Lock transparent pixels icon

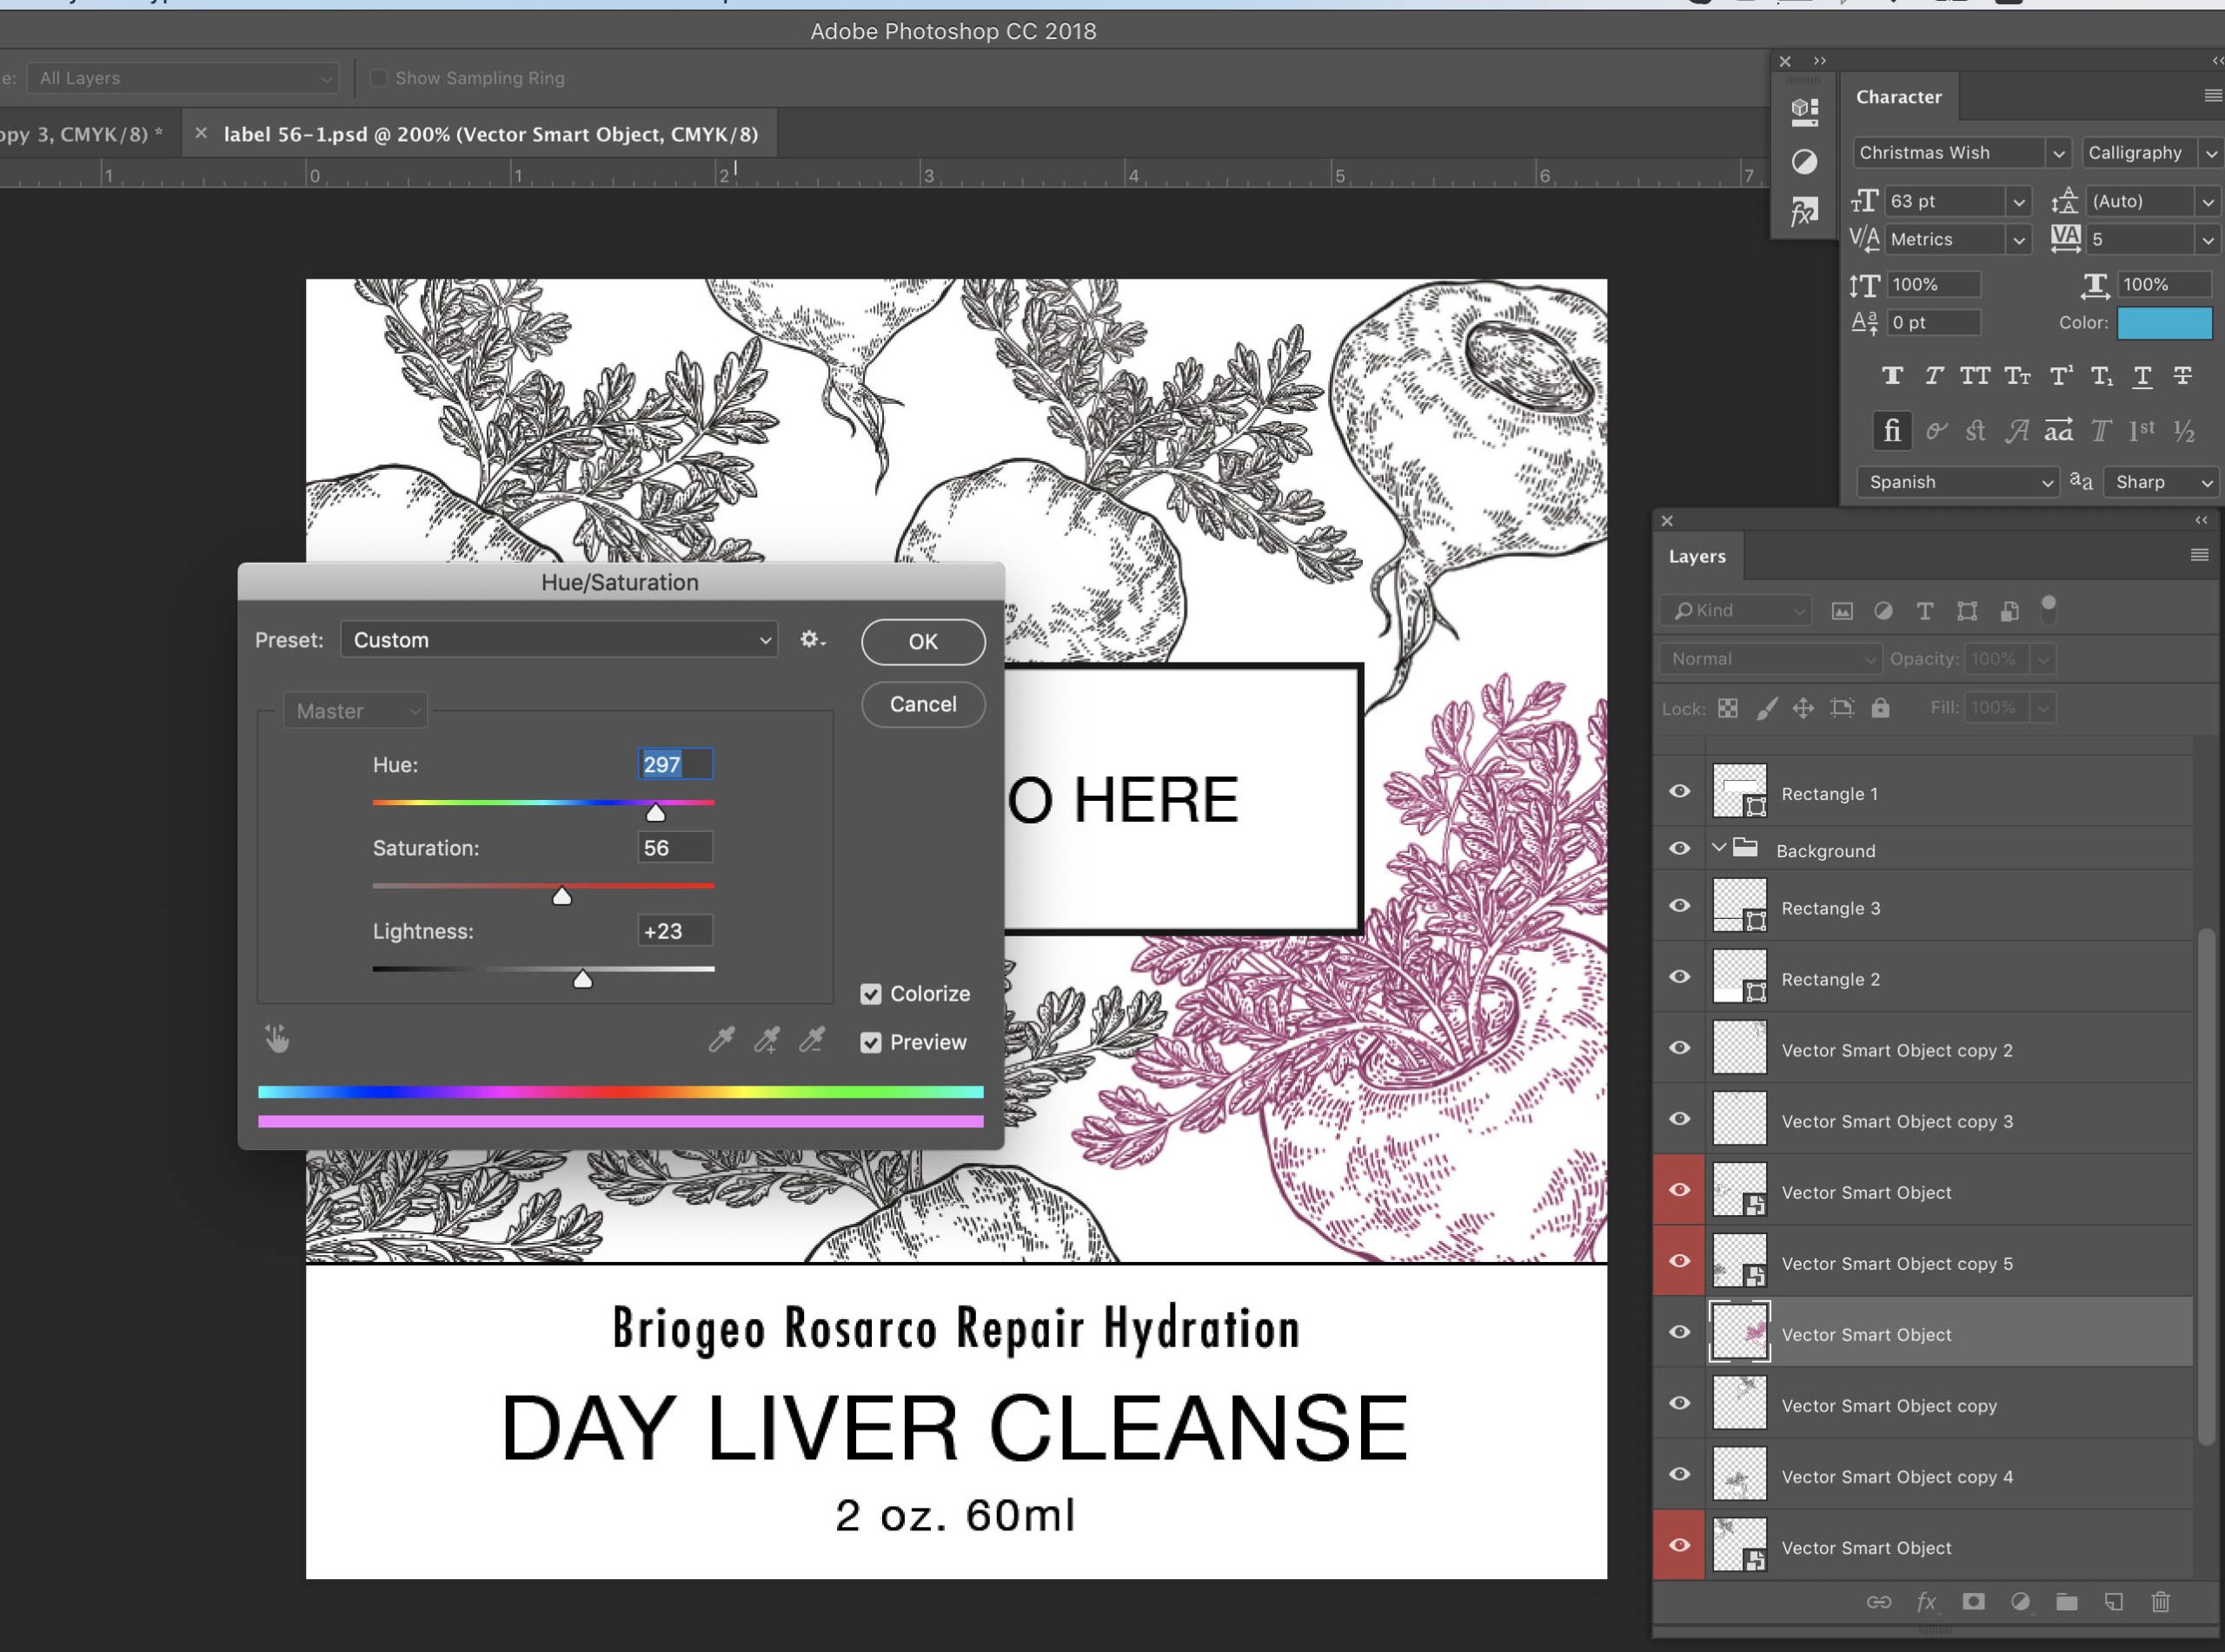point(1728,708)
